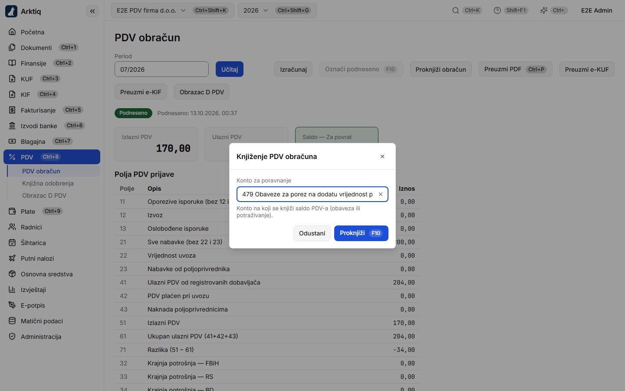The height and width of the screenshot is (391, 625).
Task: Click the E-potpis pen icon
Action: click(x=12, y=305)
